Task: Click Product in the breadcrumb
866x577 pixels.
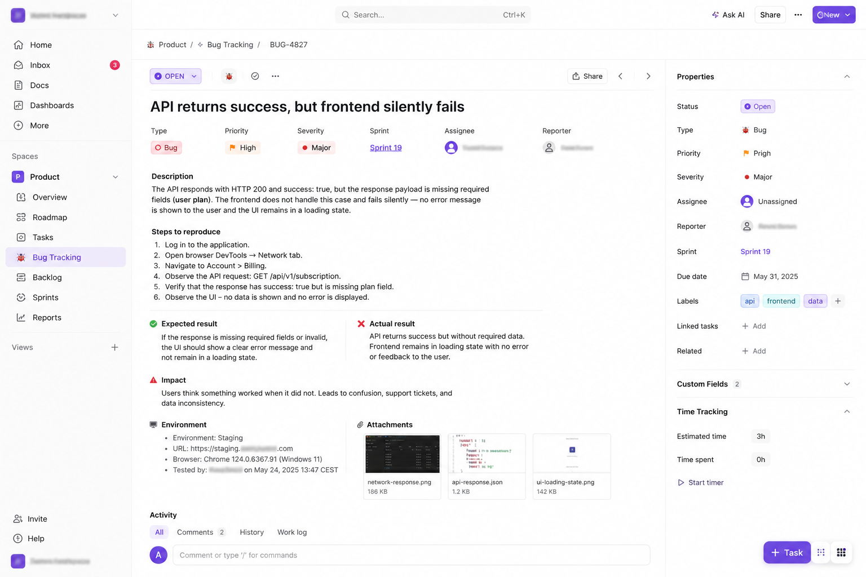Action: point(172,45)
